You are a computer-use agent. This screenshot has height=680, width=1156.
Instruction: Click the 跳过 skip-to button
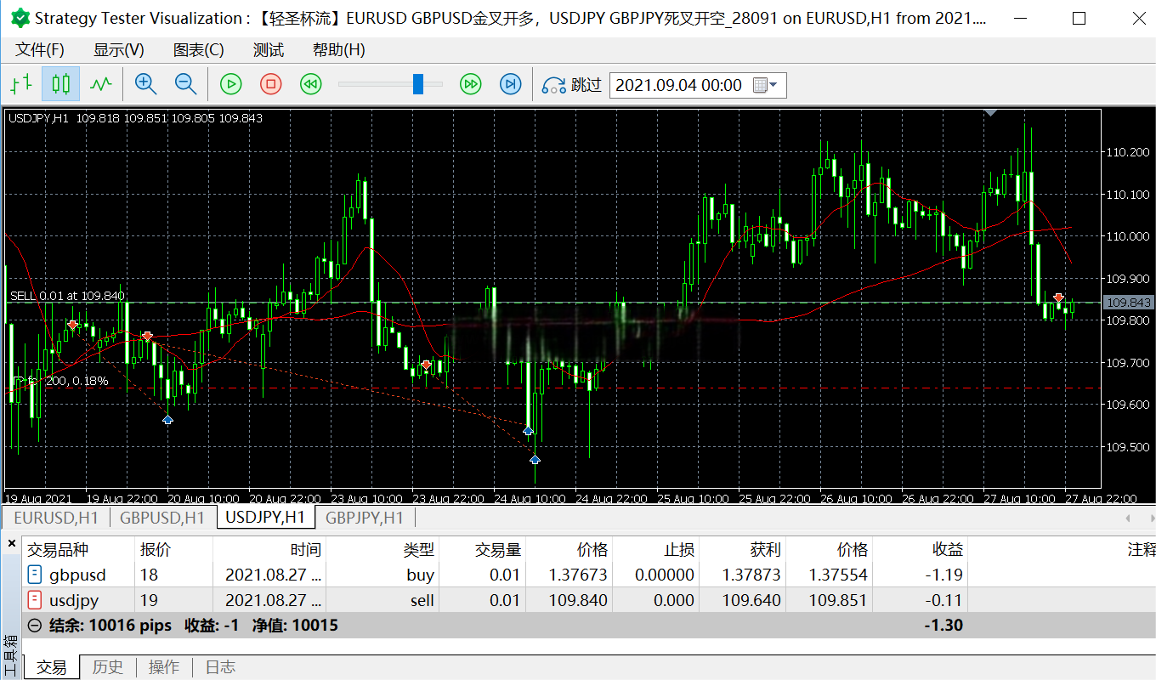tap(572, 85)
